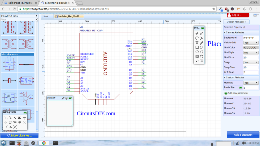Collapse the Custom Attributes section
Image resolution: width=260 pixels, height=146 pixels.
225,78
